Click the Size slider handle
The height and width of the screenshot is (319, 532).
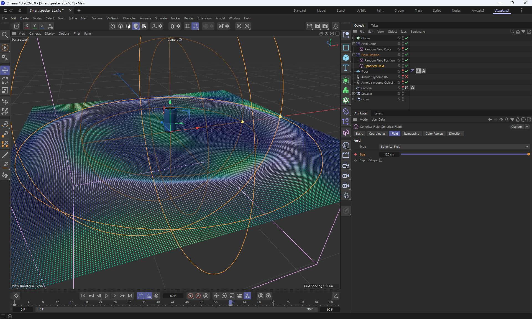pyautogui.click(x=528, y=154)
